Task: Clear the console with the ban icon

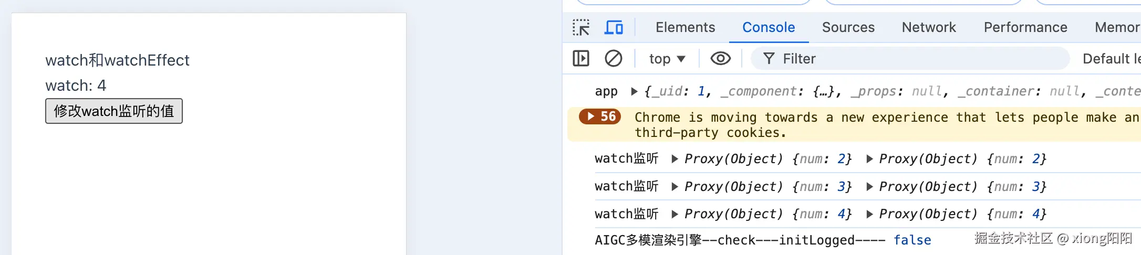Action: pyautogui.click(x=613, y=58)
